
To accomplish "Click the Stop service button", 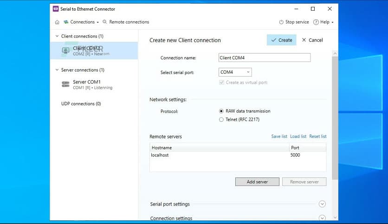I will point(294,22).
